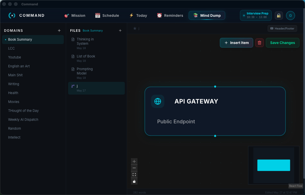The width and height of the screenshot is (305, 195).
Task: Zoom in on the flow canvas
Action: point(134,161)
